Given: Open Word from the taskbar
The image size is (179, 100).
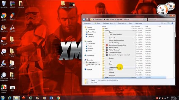Looking at the screenshot, I should 51,98.
